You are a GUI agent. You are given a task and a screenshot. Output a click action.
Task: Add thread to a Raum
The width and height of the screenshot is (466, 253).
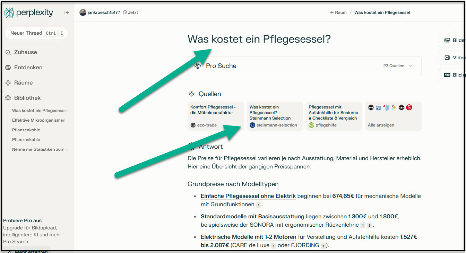338,12
